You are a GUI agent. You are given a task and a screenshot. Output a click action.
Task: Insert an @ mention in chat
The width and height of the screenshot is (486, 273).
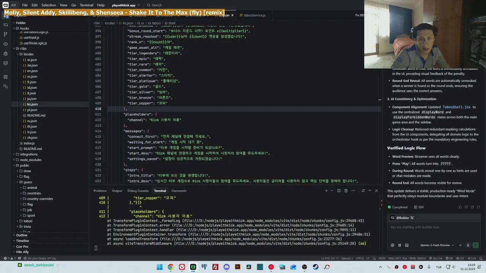[393, 245]
